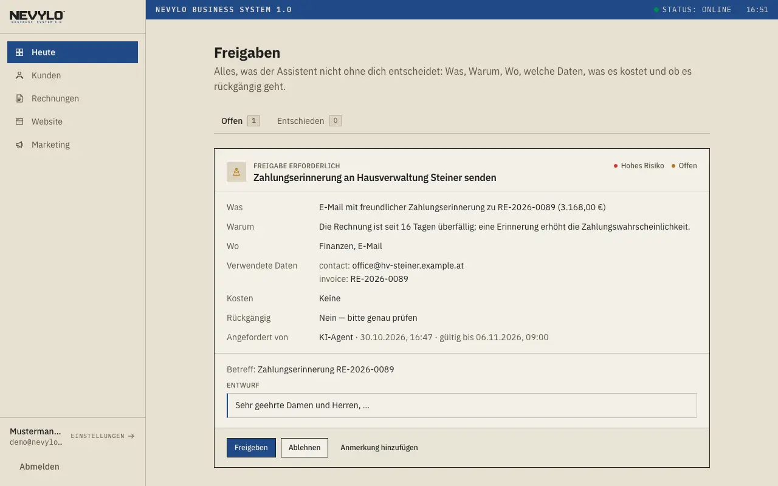The width and height of the screenshot is (778, 486).
Task: Approve the request with Freigeben button
Action: pyautogui.click(x=251, y=448)
